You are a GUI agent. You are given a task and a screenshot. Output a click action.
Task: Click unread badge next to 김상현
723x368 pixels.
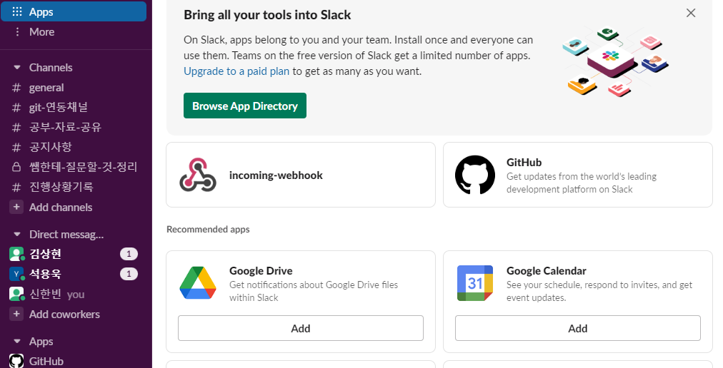(129, 254)
